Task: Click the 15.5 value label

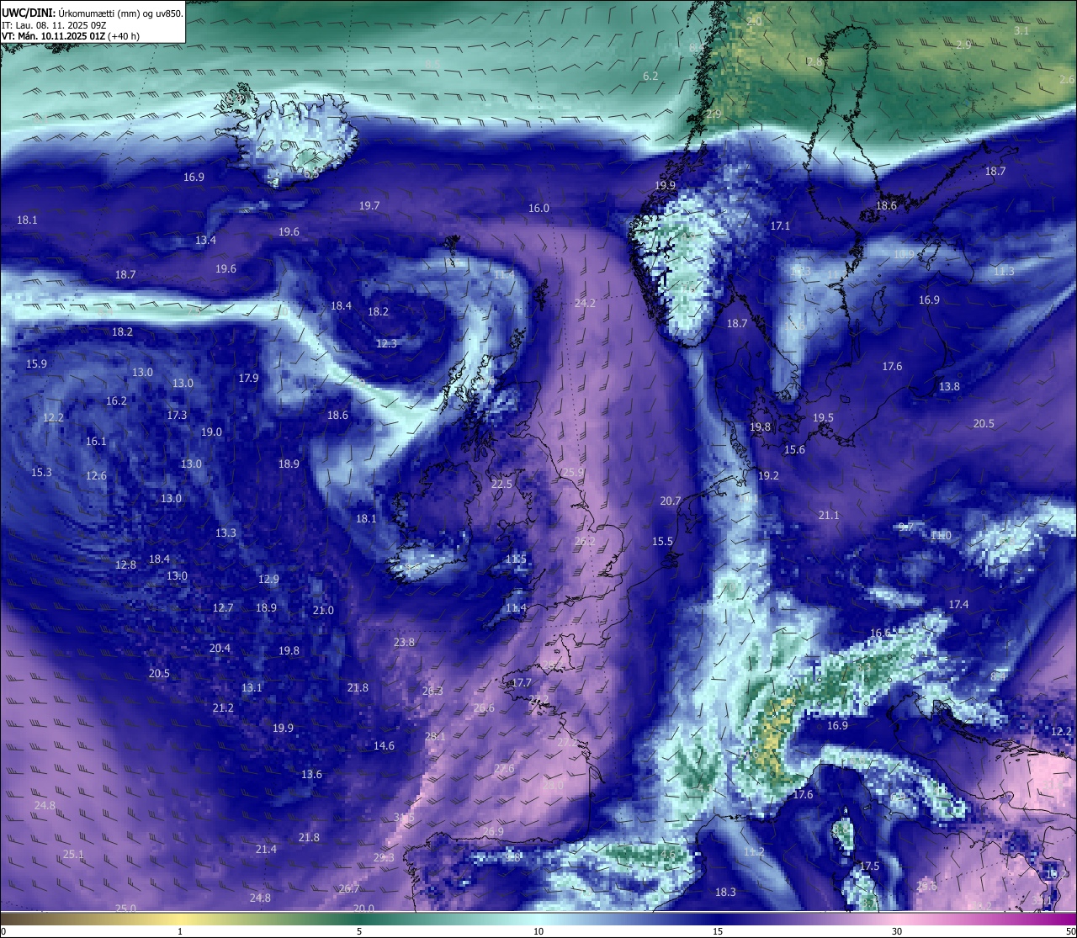Action: pos(662,541)
